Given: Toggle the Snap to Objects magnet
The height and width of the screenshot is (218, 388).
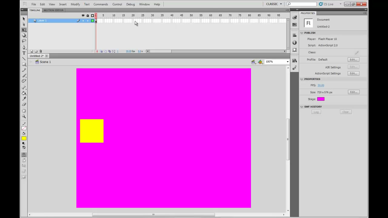Looking at the screenshot, I should click(24, 155).
